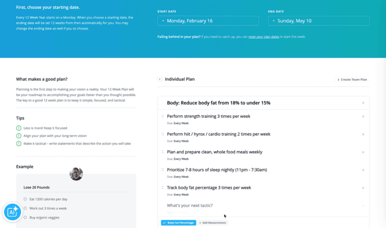Open the Start Date dropdown showing Monday, February 16
This screenshot has width=386, height=228.
coord(208,20)
